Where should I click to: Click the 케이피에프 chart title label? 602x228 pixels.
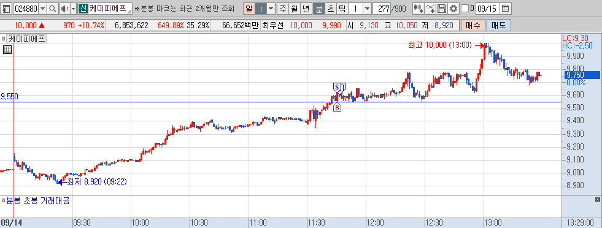coord(27,39)
